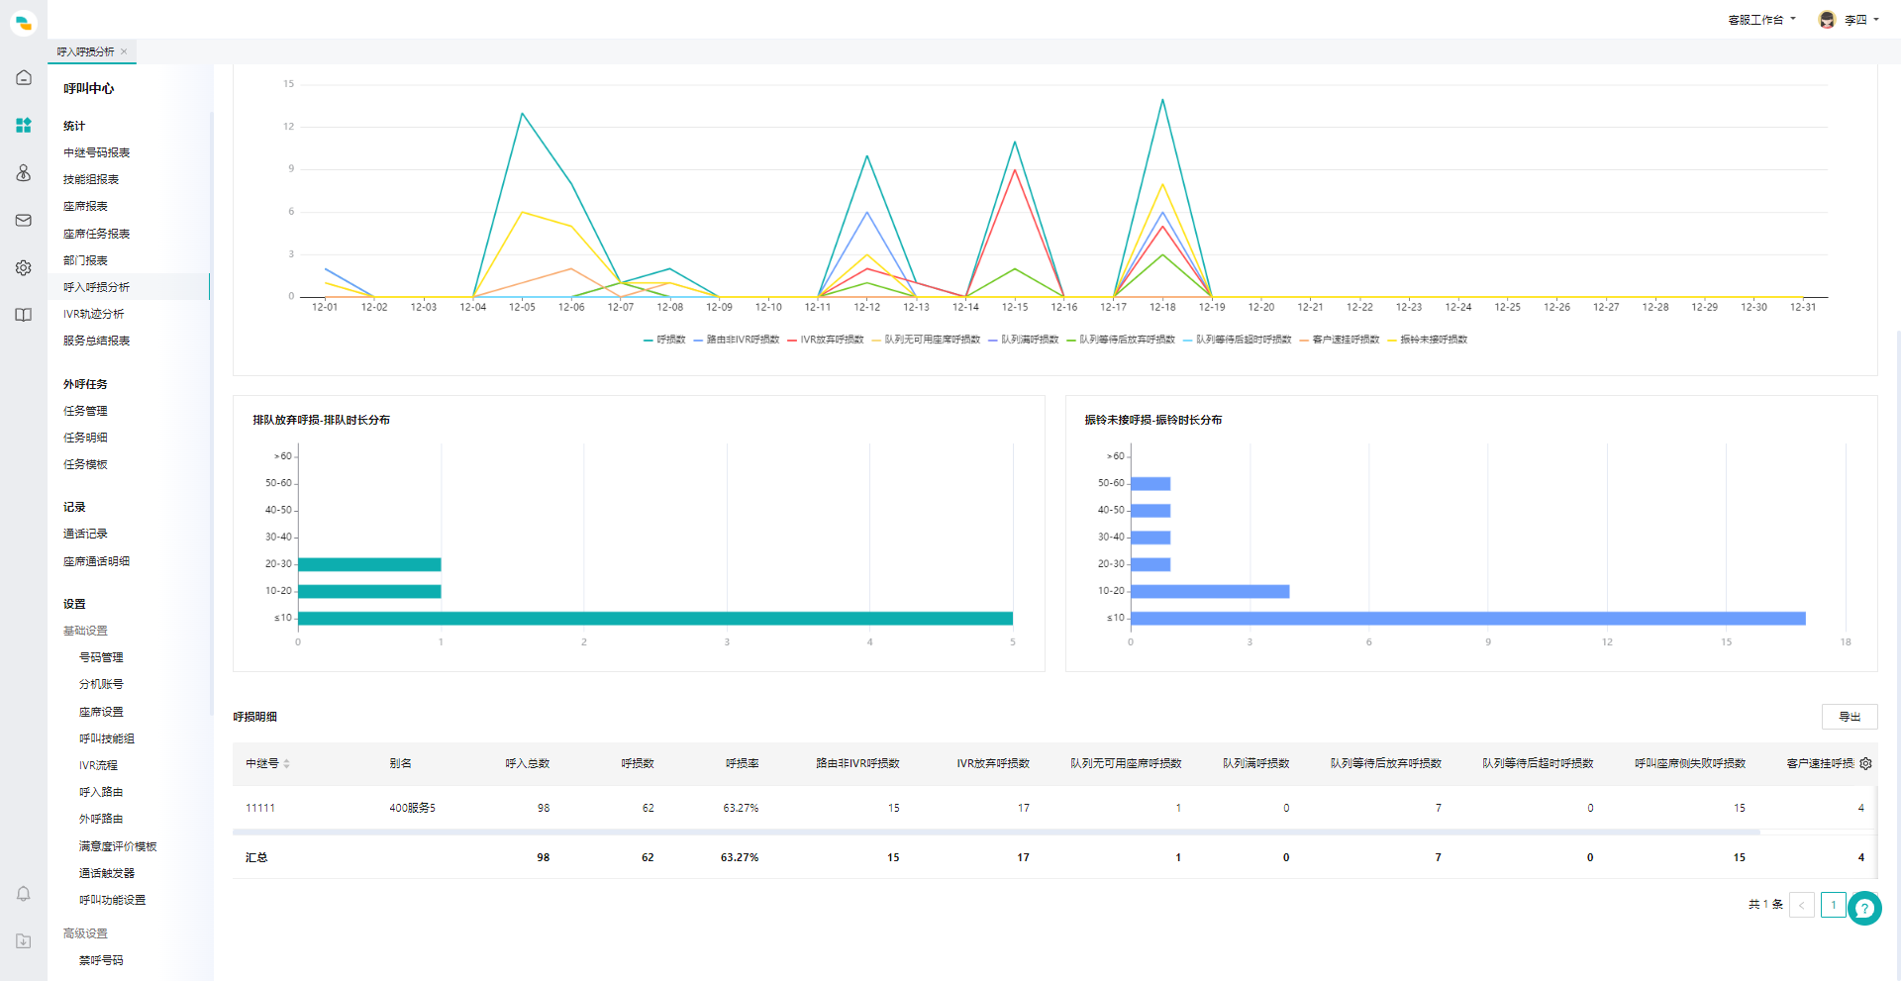This screenshot has height=981, width=1901.
Task: Open 任务管理 under 外呼任务
Action: (85, 411)
